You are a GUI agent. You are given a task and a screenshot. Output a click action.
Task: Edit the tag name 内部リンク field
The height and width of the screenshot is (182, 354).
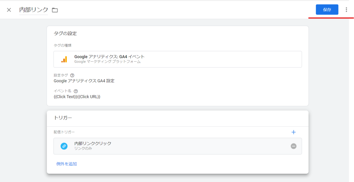click(34, 10)
